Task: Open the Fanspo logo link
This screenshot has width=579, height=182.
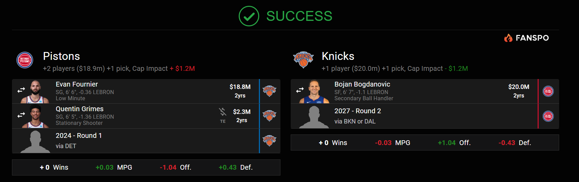Action: [x=526, y=38]
